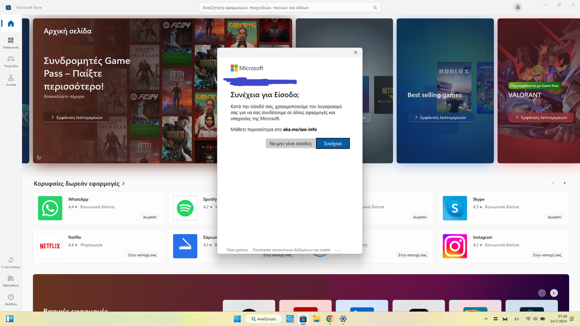This screenshot has height=326, width=580.
Task: Click the three-dots more options in the dialog footer
Action: coord(338,250)
